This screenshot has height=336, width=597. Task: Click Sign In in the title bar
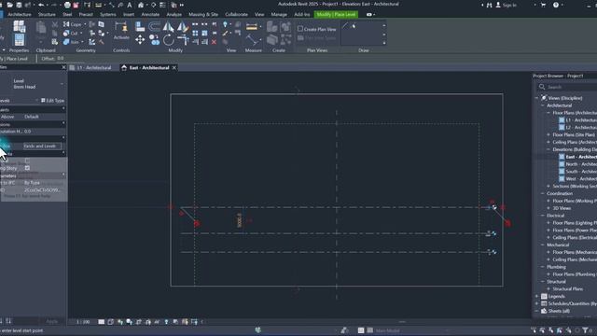pyautogui.click(x=507, y=5)
